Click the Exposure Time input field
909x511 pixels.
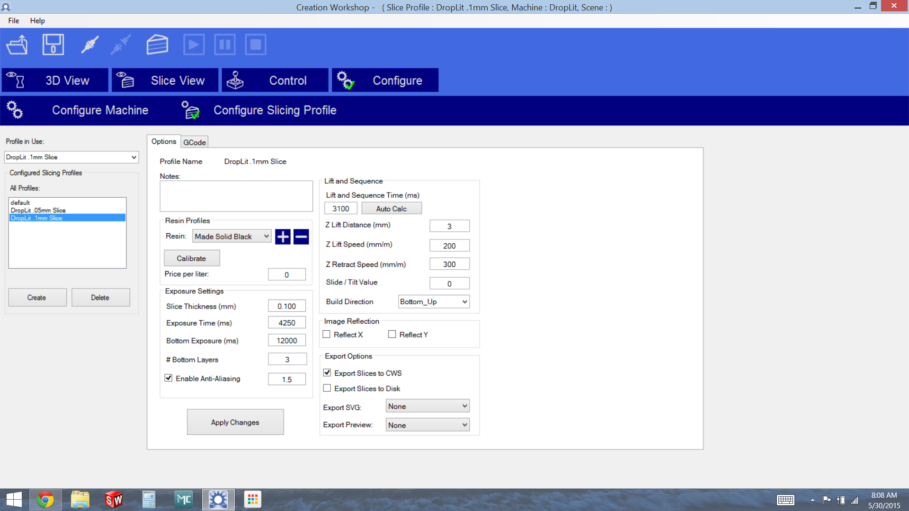pos(287,323)
